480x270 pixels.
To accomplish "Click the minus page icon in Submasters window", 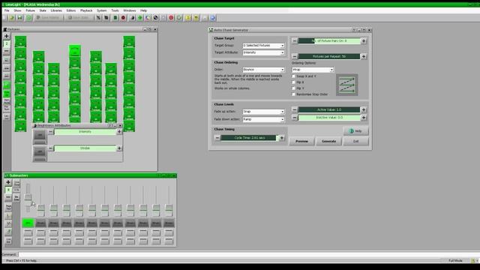I will (x=8, y=198).
